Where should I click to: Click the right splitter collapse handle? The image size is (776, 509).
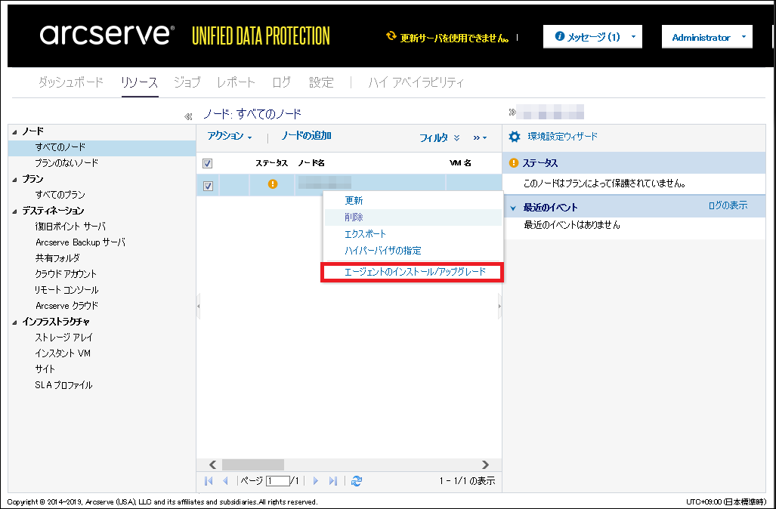click(499, 306)
